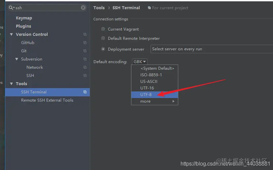
Task: Click project-level icon beside Git
Action: 85,51
